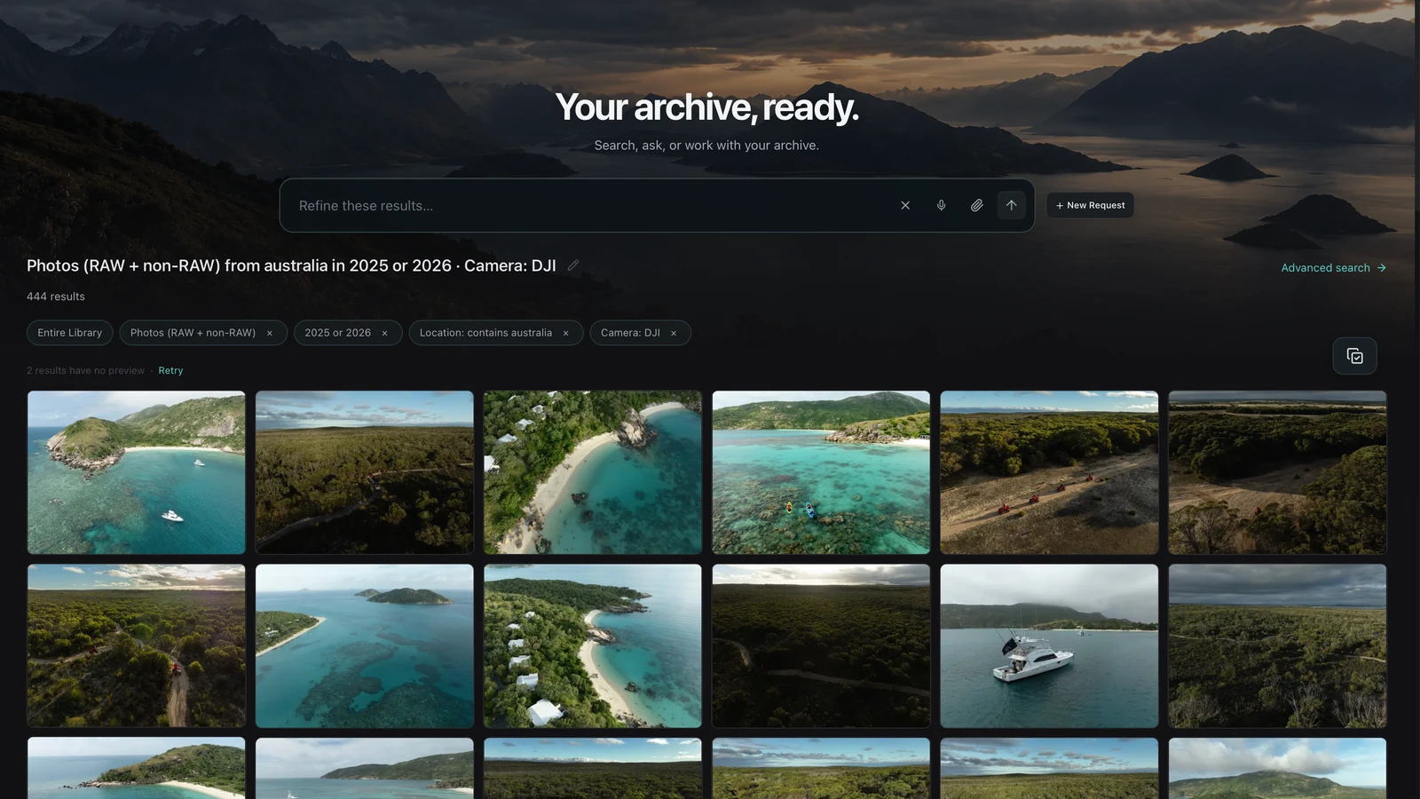Open white yacht close-up photo

tap(1049, 645)
